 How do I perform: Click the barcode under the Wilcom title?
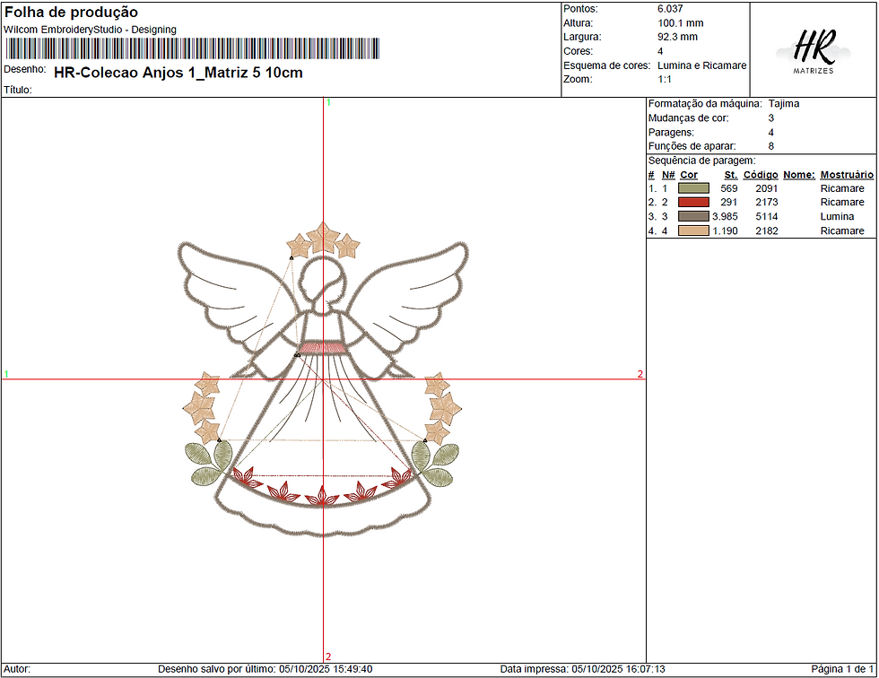pos(193,48)
